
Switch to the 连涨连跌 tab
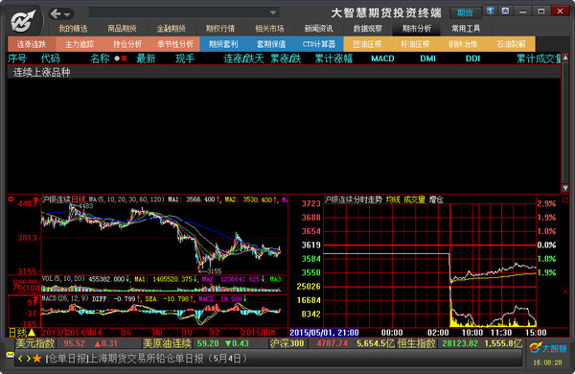tap(32, 44)
